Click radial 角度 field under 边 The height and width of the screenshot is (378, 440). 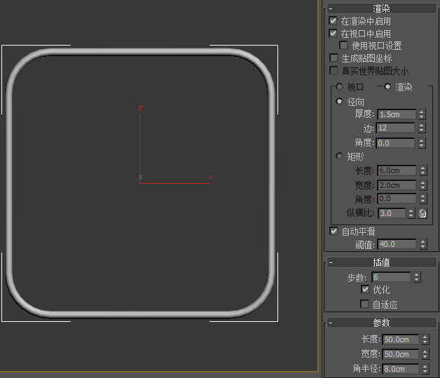pyautogui.click(x=396, y=143)
